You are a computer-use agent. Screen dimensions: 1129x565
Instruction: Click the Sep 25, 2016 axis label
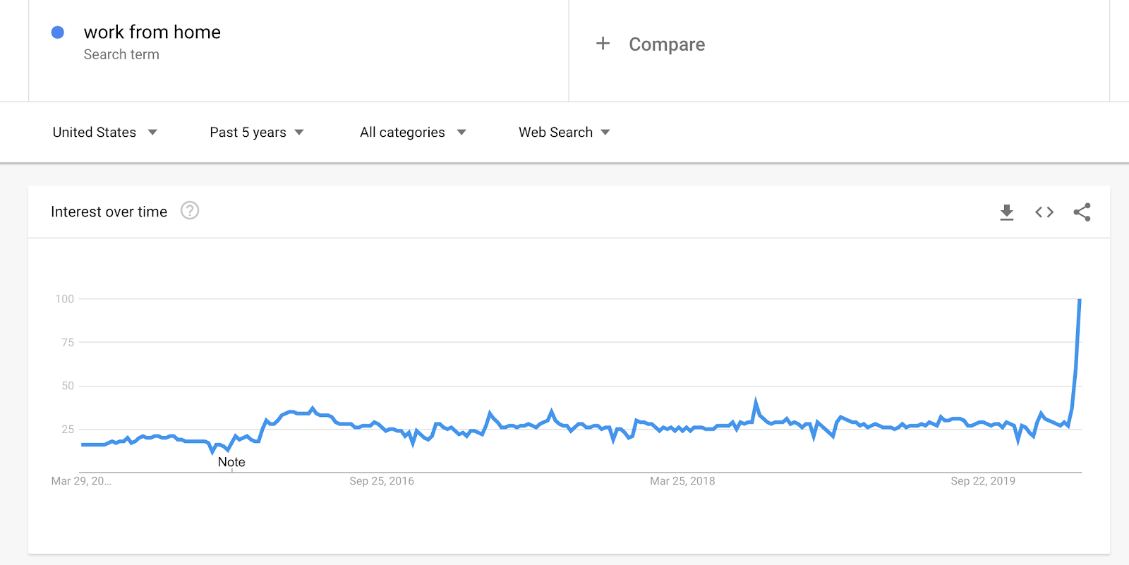[x=382, y=481]
